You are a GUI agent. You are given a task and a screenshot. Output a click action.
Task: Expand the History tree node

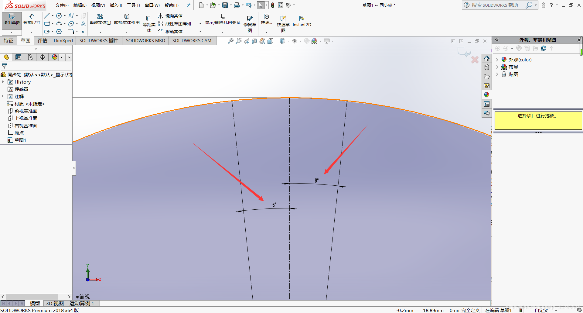3,82
